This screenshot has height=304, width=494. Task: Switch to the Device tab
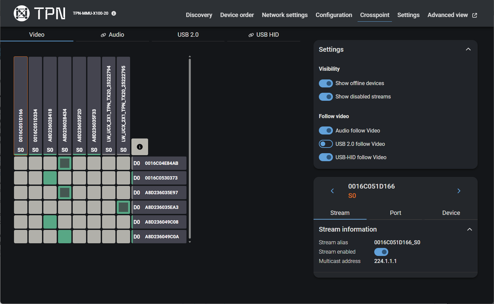tap(451, 213)
